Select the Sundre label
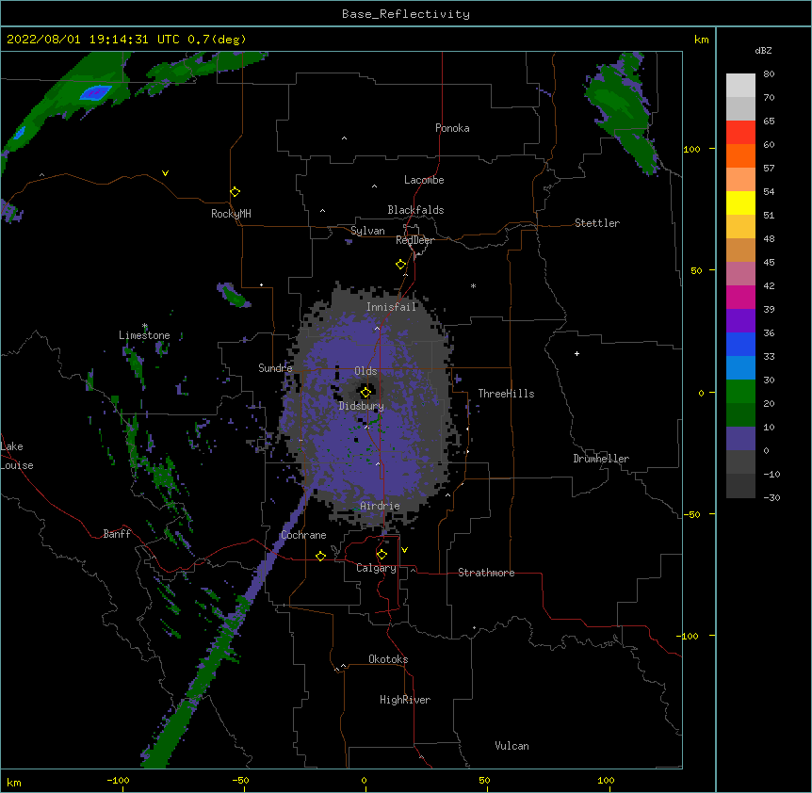The height and width of the screenshot is (793, 812). [275, 368]
